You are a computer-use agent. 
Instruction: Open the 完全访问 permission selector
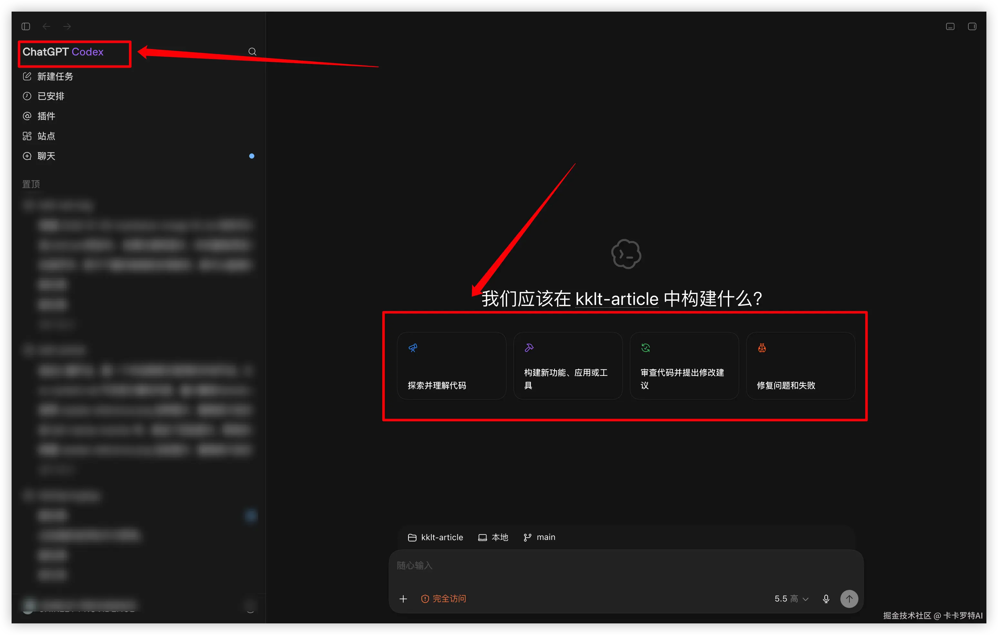point(444,599)
